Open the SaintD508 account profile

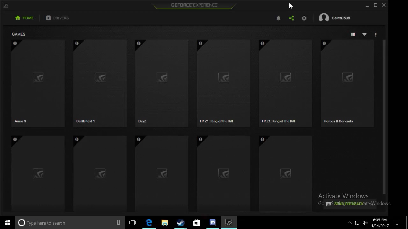coord(334,18)
